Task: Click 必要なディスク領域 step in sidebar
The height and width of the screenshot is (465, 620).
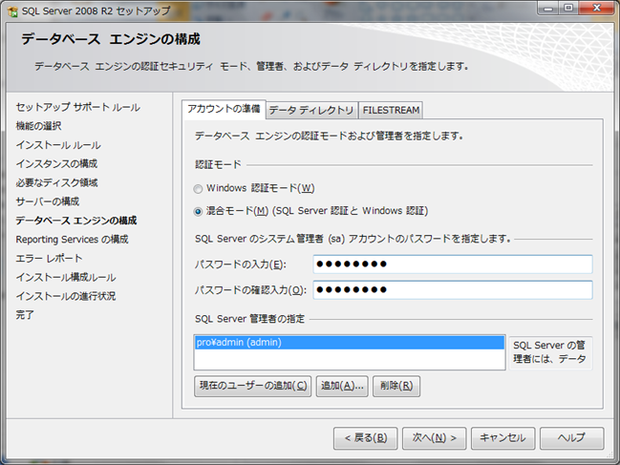Action: [x=56, y=182]
